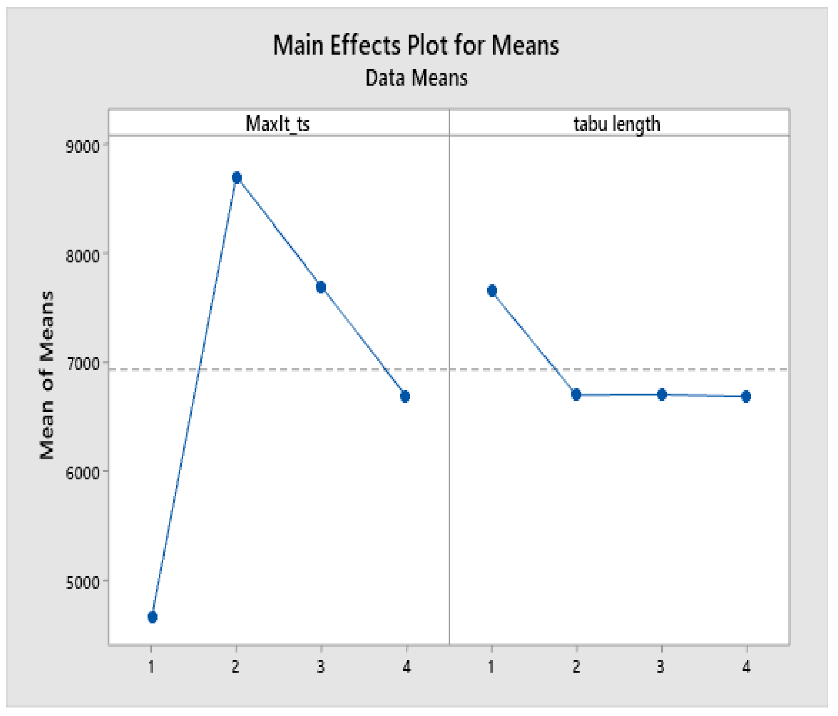
Task: Click the MaxIt_ts data point at level 4
Action: tap(405, 396)
